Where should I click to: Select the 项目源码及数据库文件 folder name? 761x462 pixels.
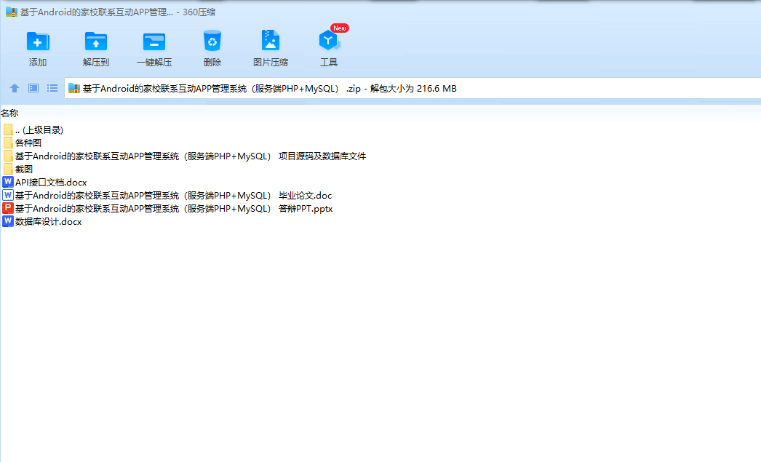click(191, 156)
